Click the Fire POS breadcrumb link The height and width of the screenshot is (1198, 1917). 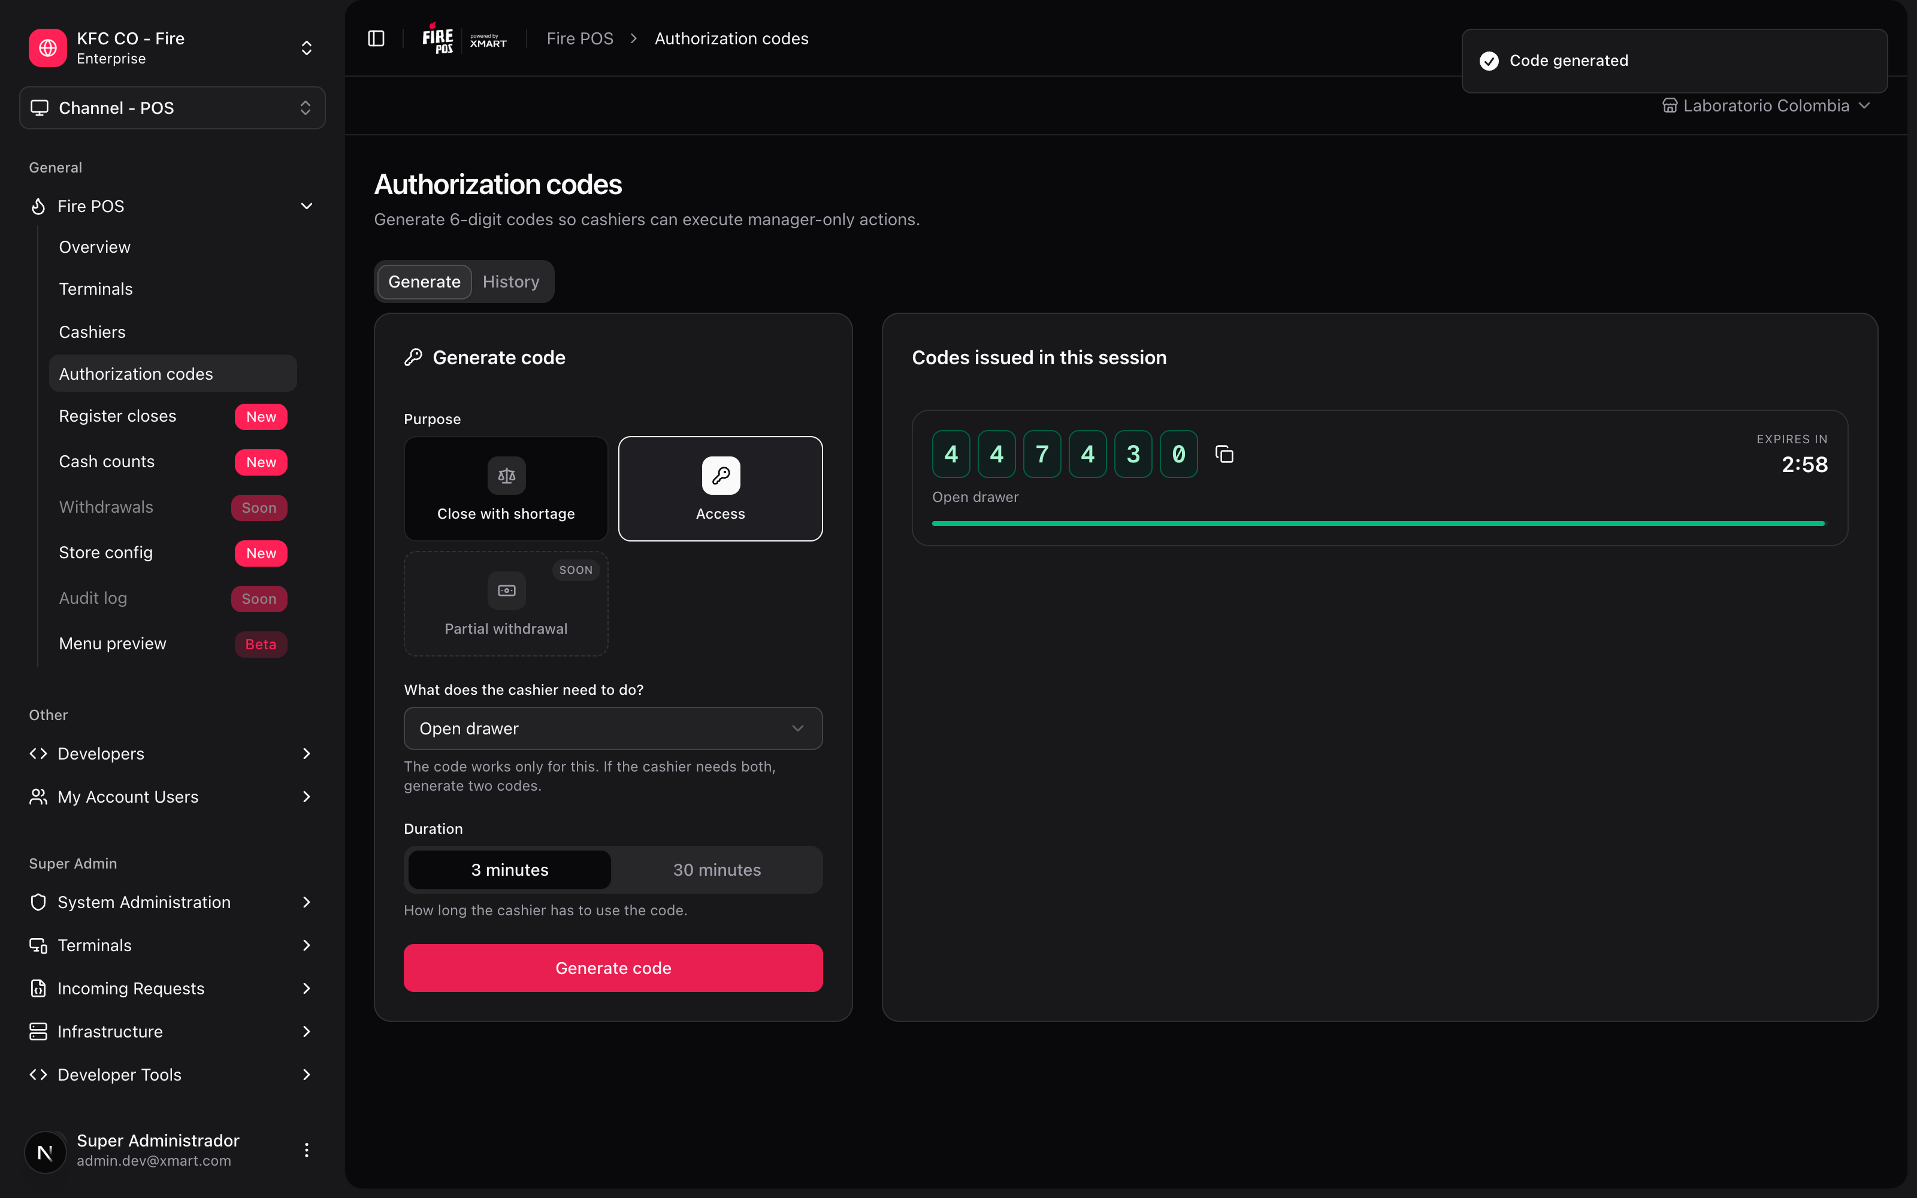pos(580,39)
